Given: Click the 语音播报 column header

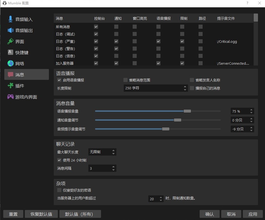Looking at the screenshot, I should [x=164, y=18].
